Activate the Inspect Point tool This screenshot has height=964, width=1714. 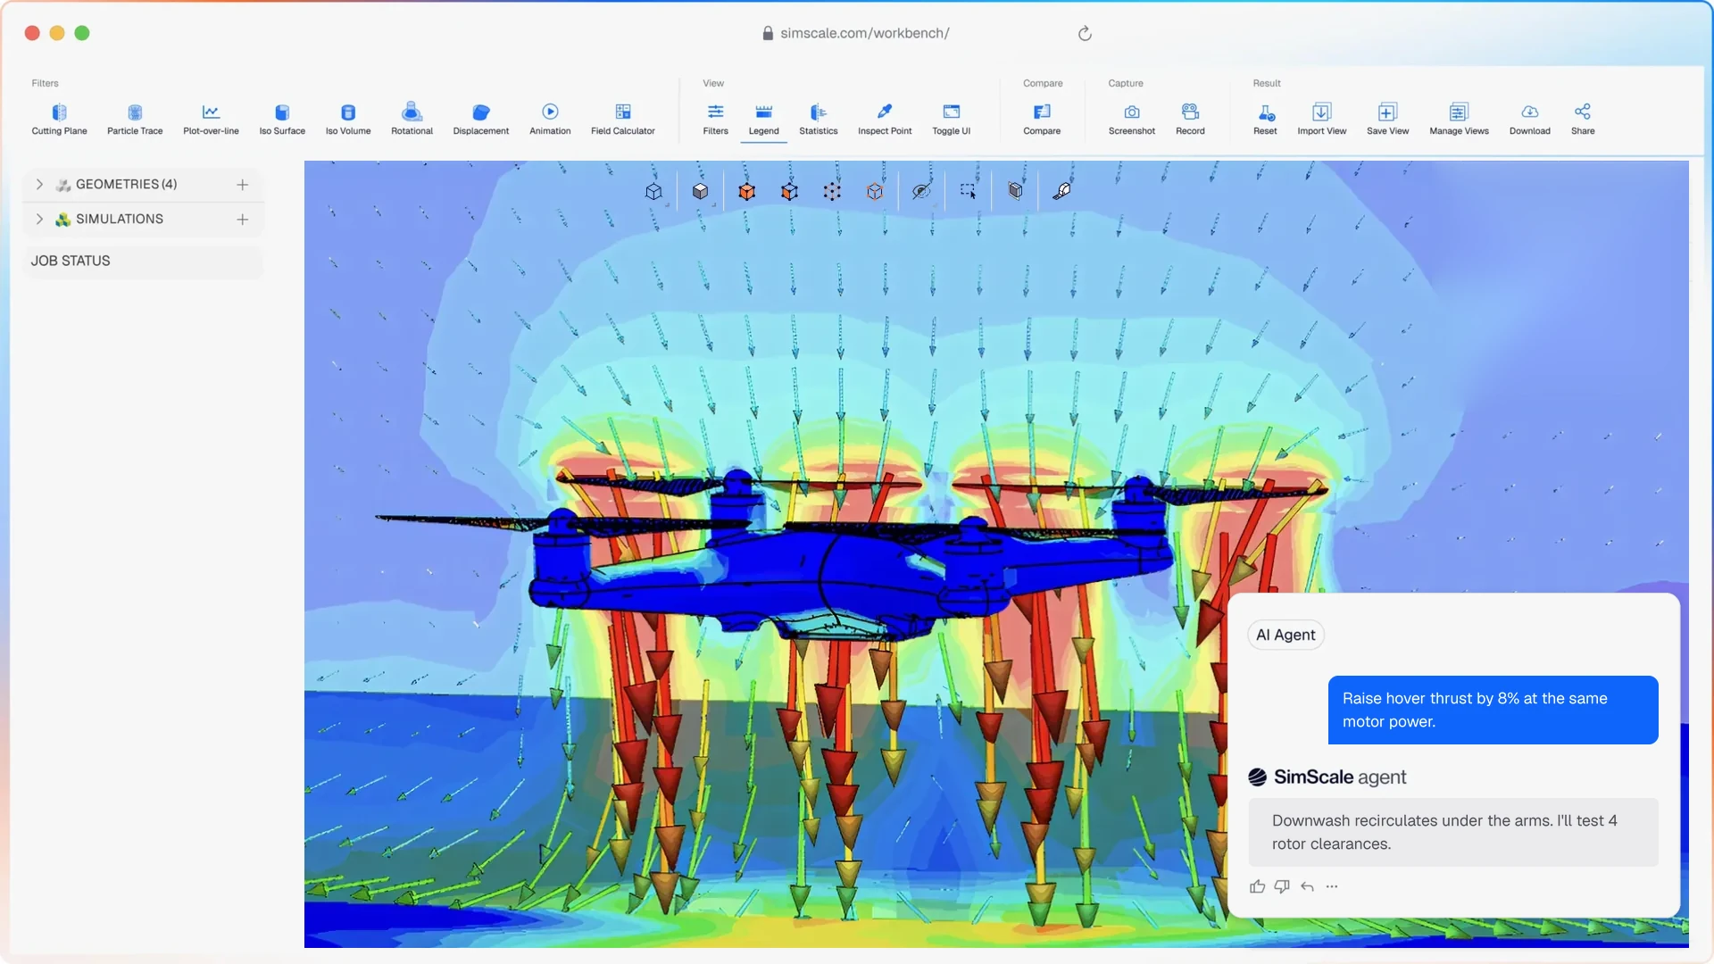(885, 119)
